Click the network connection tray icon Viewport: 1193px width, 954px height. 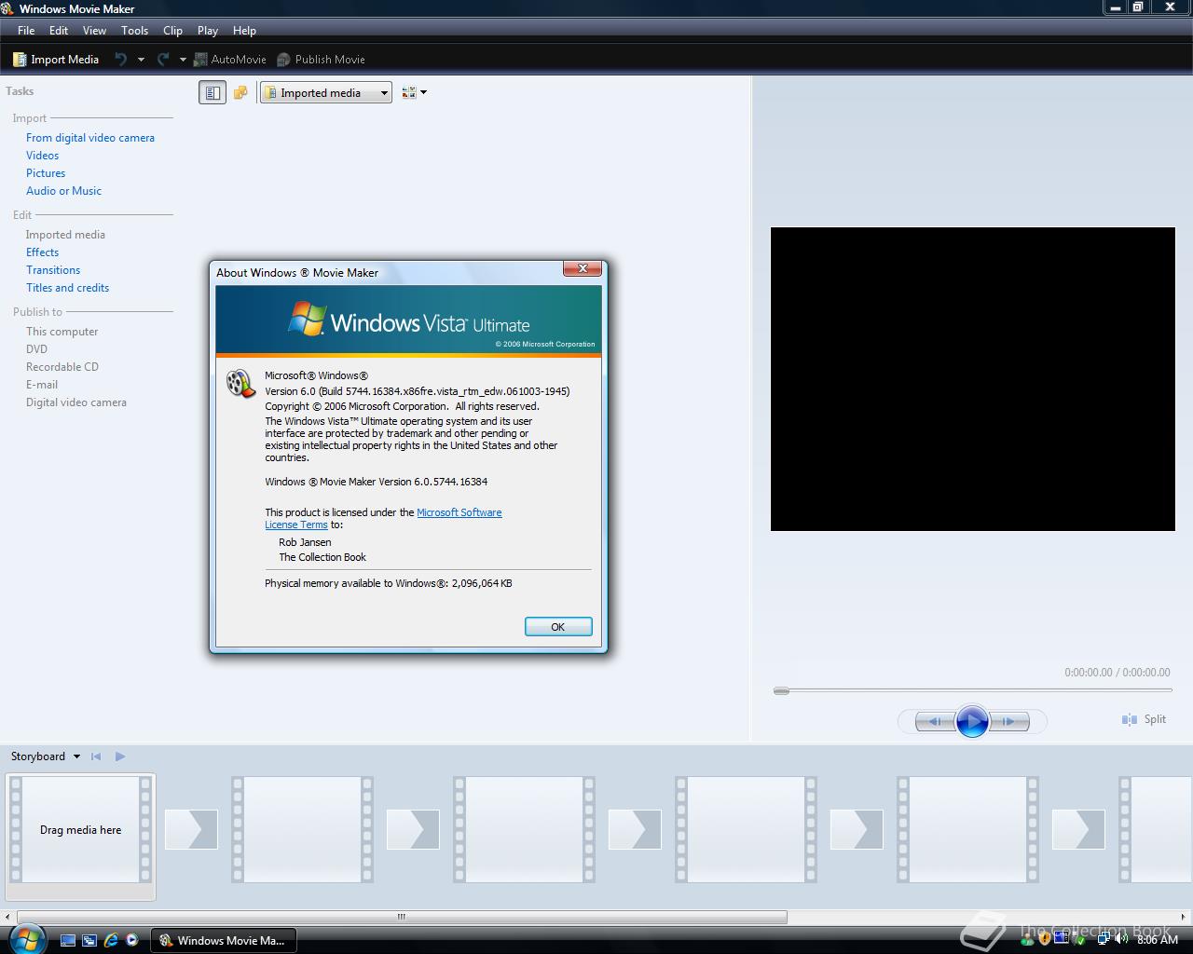[1103, 939]
